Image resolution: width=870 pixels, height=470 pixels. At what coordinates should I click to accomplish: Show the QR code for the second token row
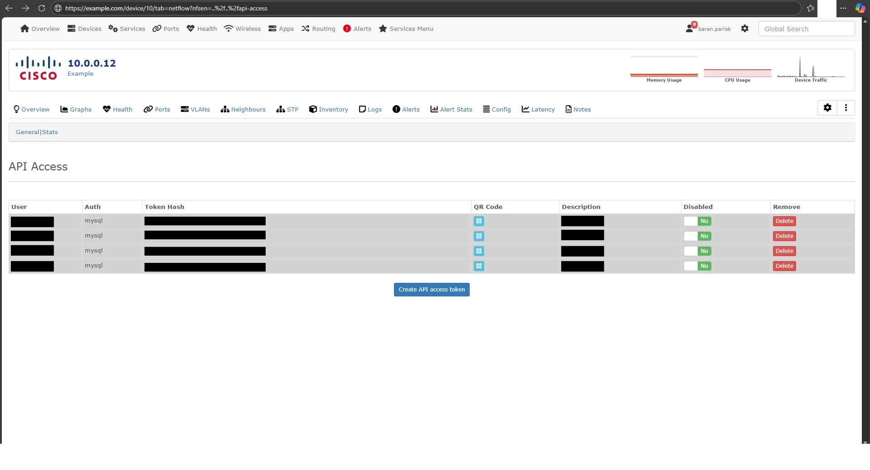[479, 236]
